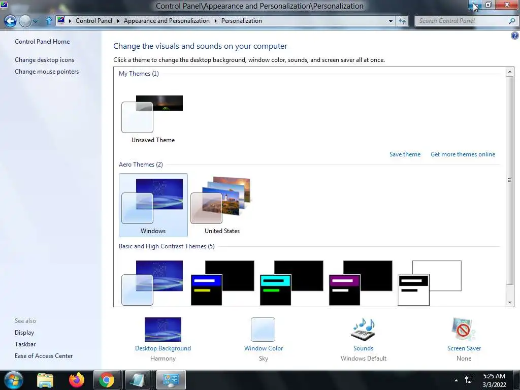Show hidden tray icons arrow
This screenshot has width=520, height=390.
pyautogui.click(x=457, y=380)
